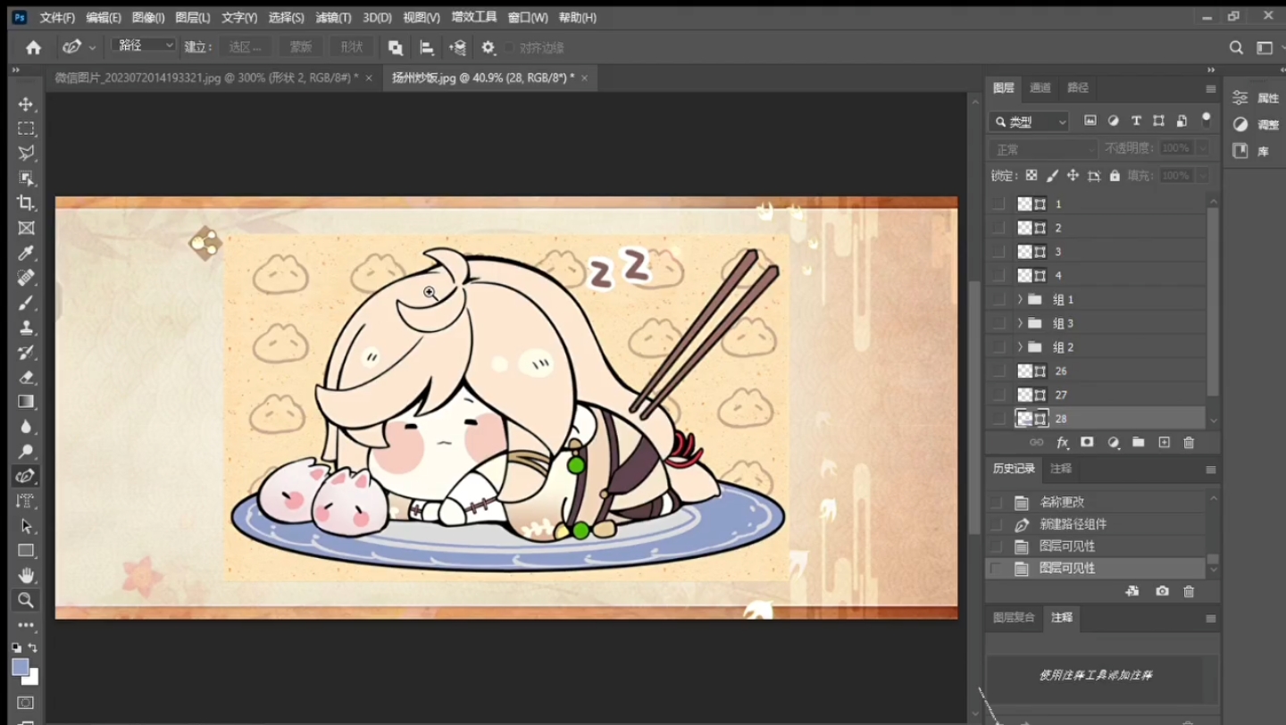Select the Zoom magnifier tool
The height and width of the screenshot is (725, 1286).
pyautogui.click(x=26, y=600)
